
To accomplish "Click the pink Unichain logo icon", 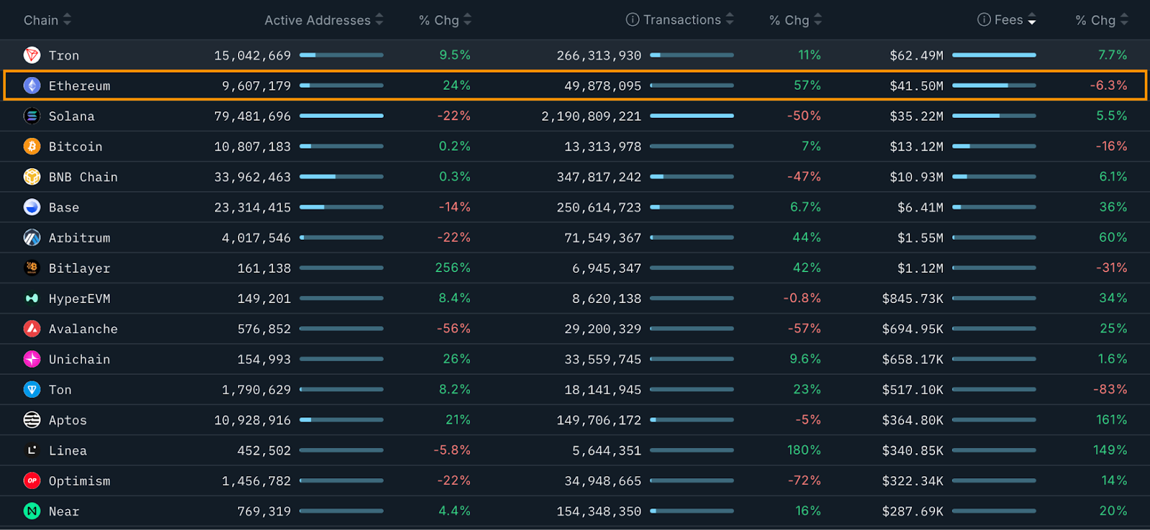I will point(32,359).
